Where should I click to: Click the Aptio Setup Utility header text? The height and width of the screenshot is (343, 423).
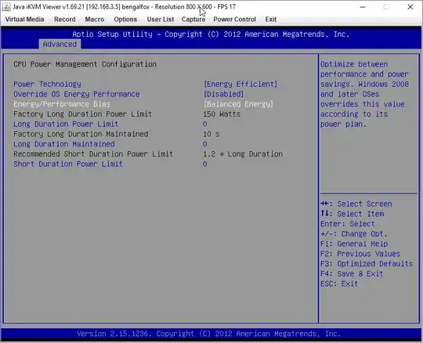pos(211,34)
